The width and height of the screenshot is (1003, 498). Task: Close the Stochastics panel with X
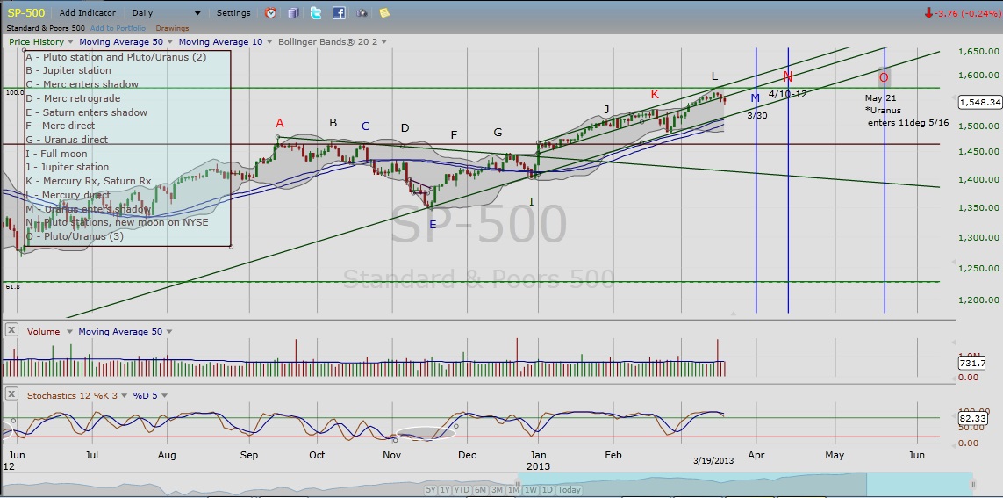tap(11, 395)
